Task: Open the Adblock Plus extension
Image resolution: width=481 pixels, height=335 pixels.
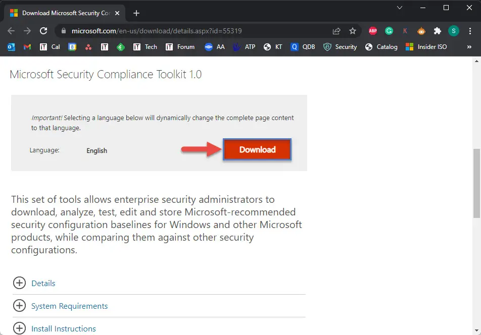Action: [373, 31]
